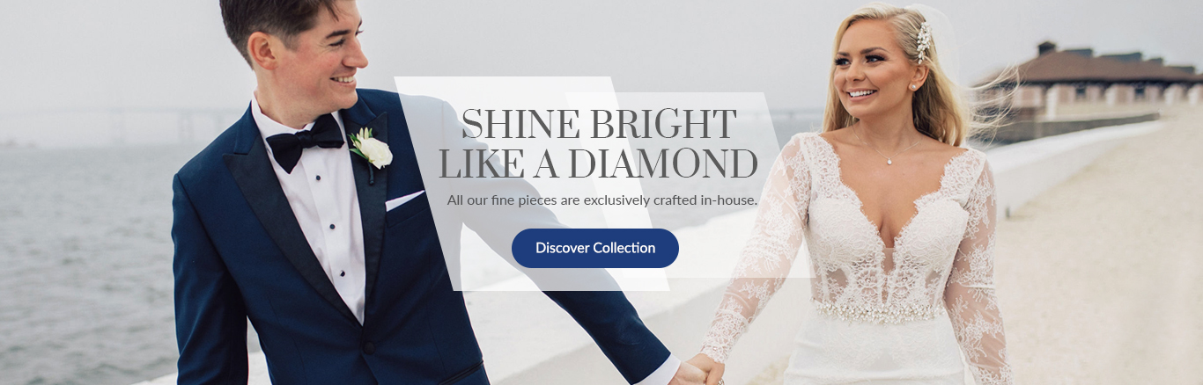This screenshot has width=1203, height=385.
Task: Select the SHINE BRIGHT headline text
Action: 599,124
